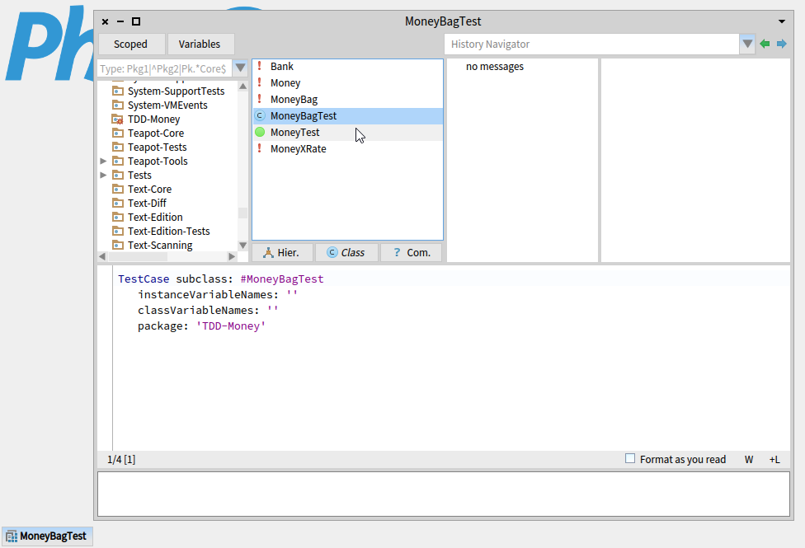
Task: Select the Text-Diff package
Action: pos(147,203)
